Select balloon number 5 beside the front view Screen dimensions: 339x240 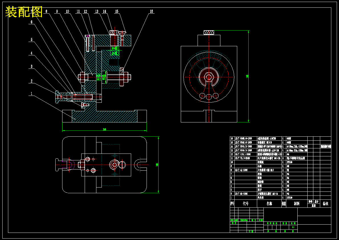click(x=32, y=40)
